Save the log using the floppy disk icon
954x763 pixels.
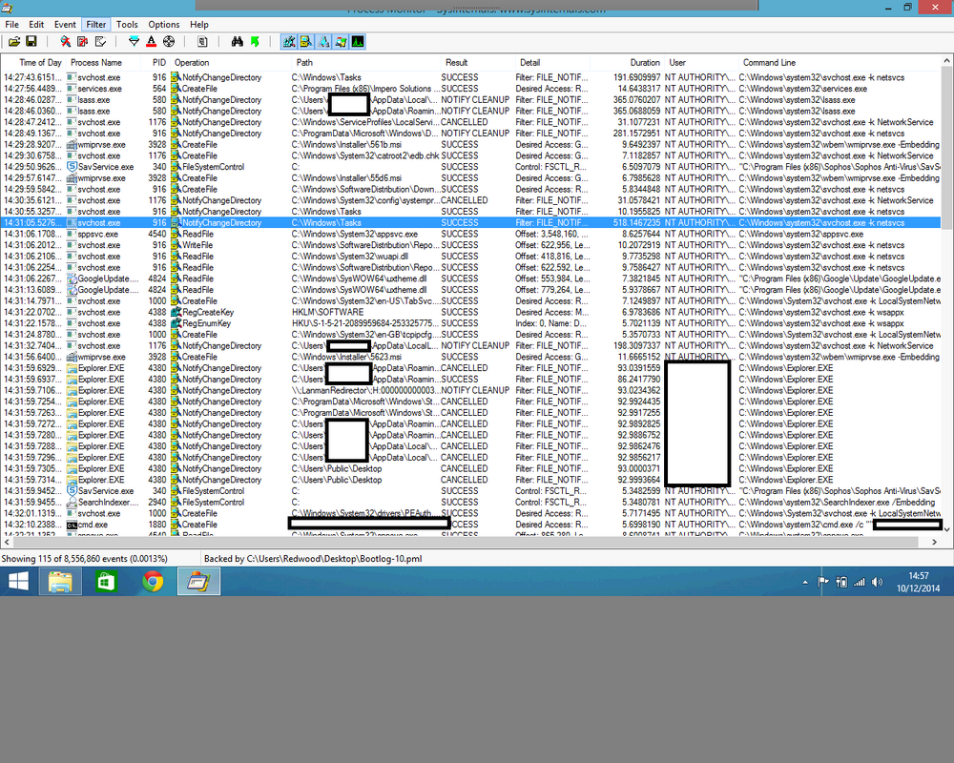click(x=31, y=41)
